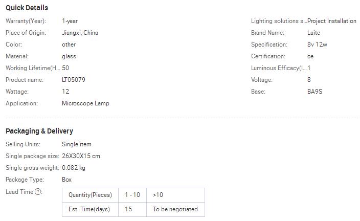Click the truncated Luminous Efficacy label
This screenshot has width=360, height=221.
click(x=278, y=68)
